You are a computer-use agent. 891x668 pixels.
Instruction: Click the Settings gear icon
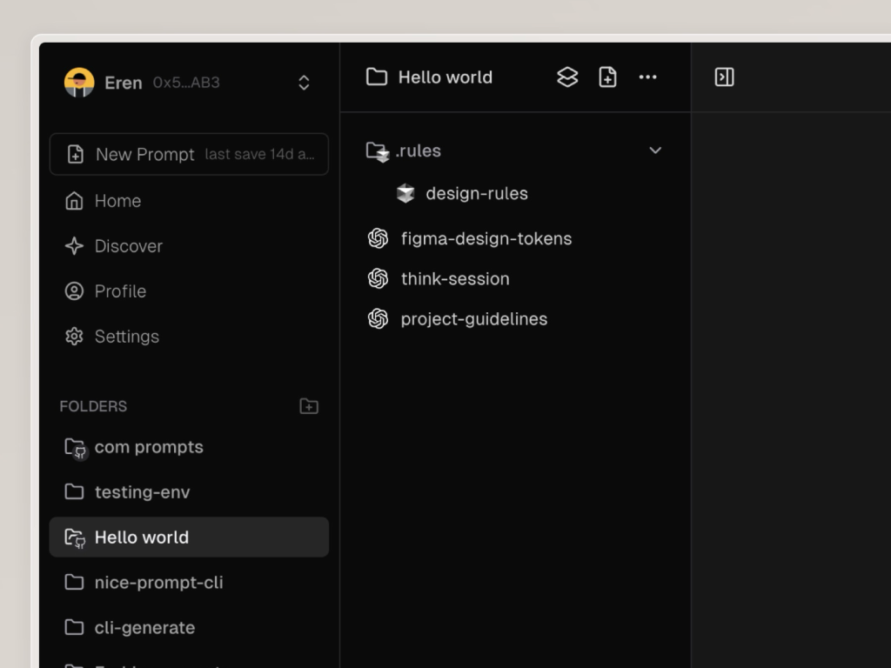(74, 336)
